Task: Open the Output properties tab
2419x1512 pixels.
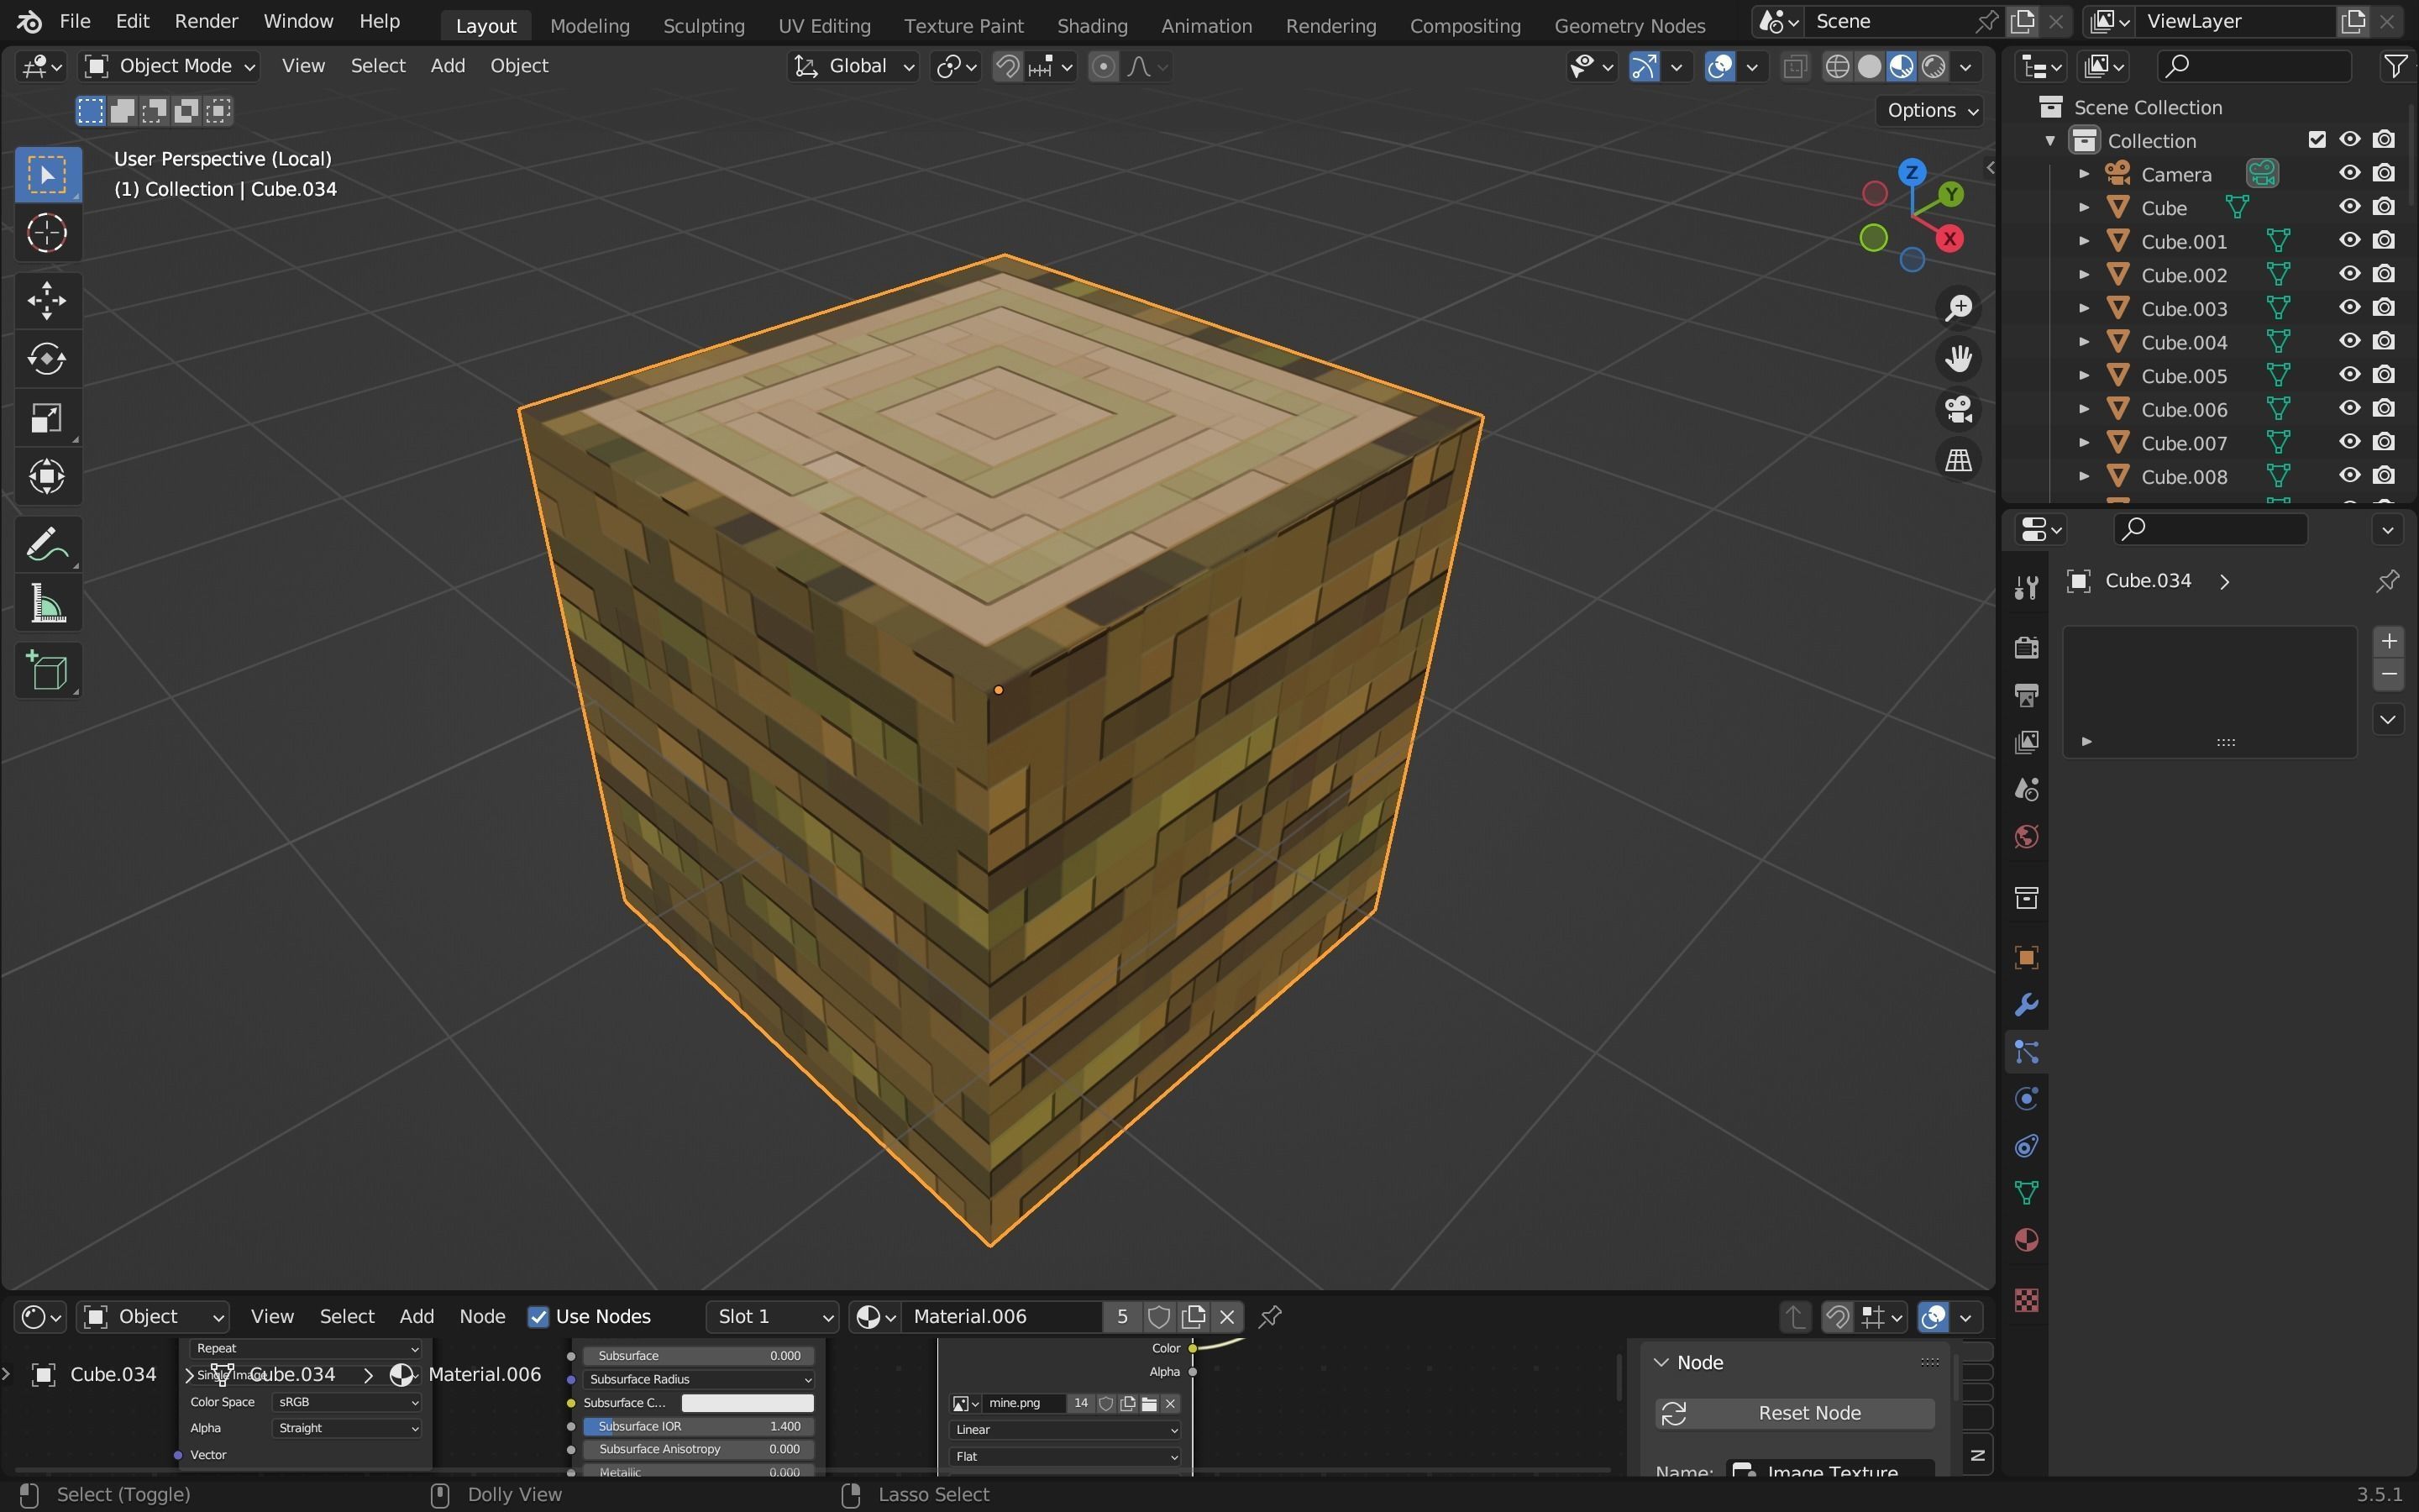Action: click(2026, 694)
